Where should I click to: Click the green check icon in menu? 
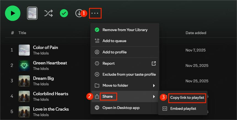tap(97, 30)
